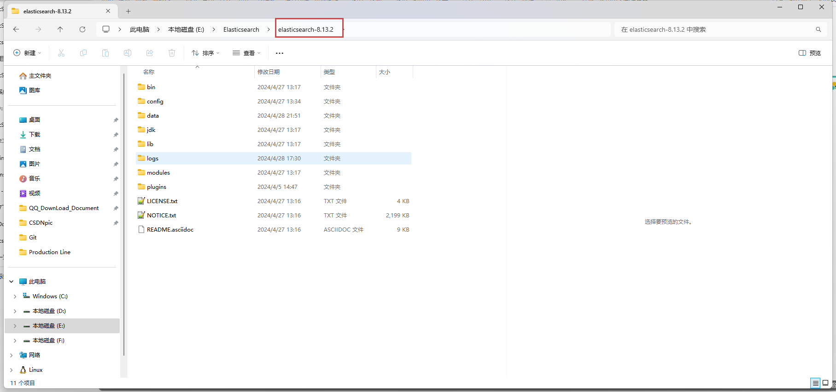Close the elasticsearch-8.13.2 tab

click(108, 11)
